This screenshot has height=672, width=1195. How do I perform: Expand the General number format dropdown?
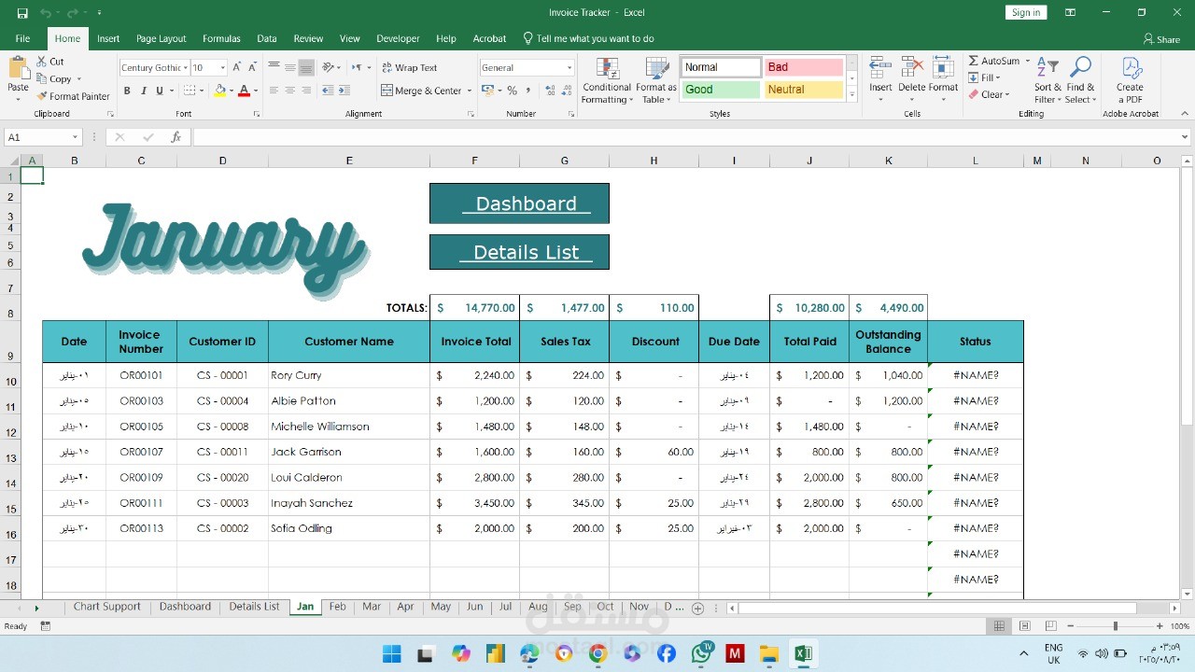click(569, 68)
